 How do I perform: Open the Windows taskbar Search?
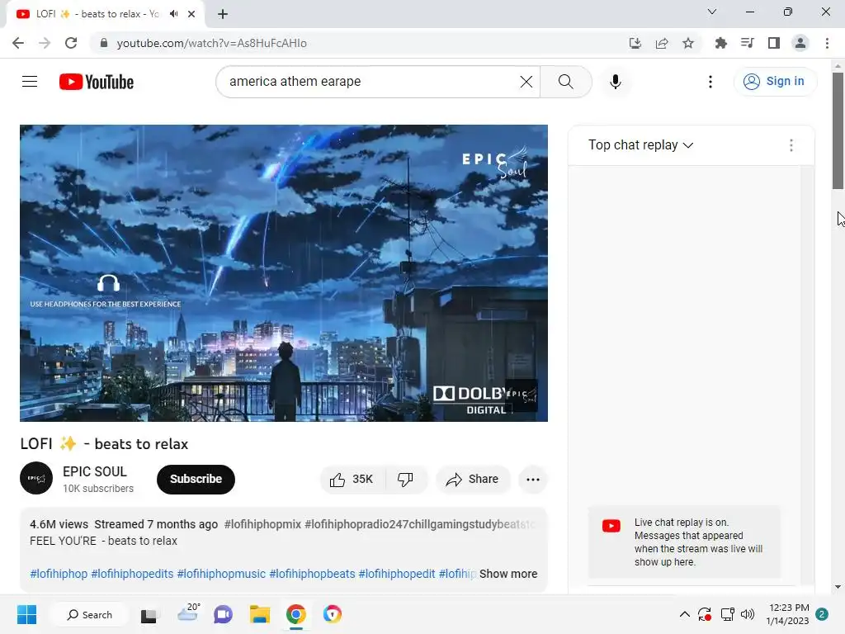point(89,614)
